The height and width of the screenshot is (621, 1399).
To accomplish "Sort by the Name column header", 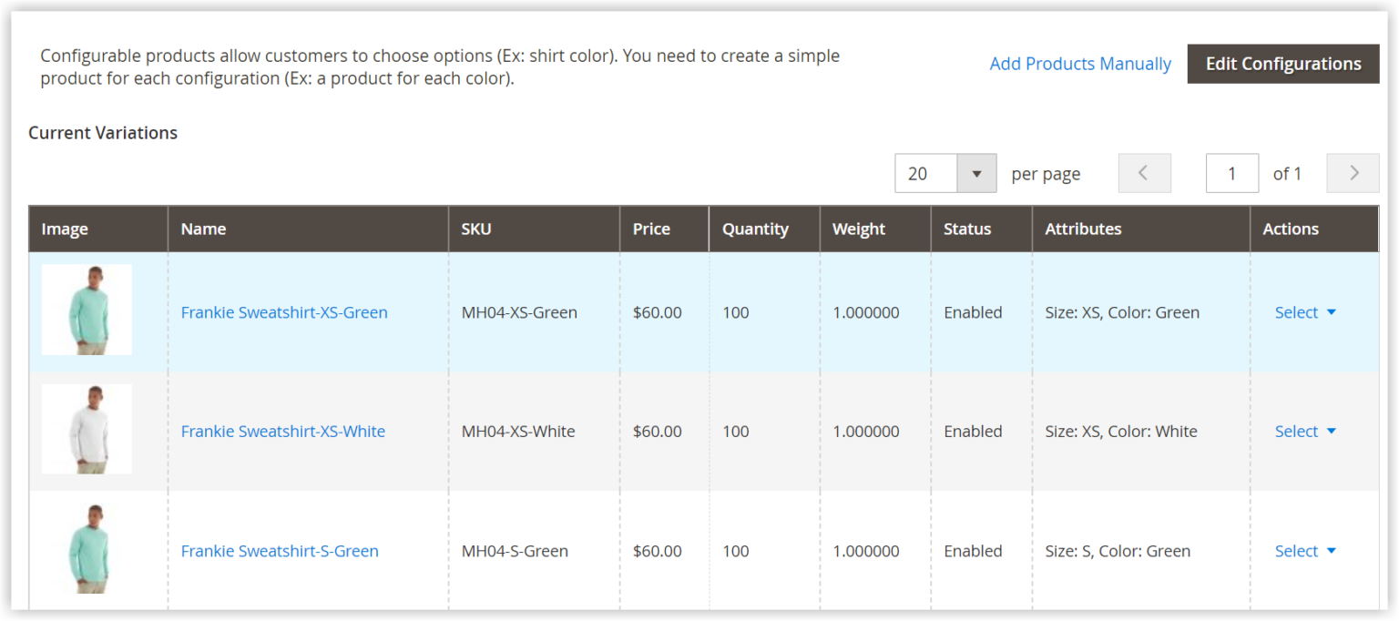I will [x=203, y=229].
